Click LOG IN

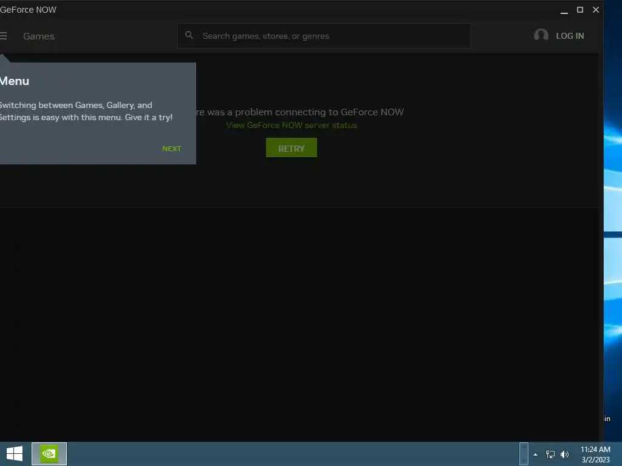click(x=570, y=36)
